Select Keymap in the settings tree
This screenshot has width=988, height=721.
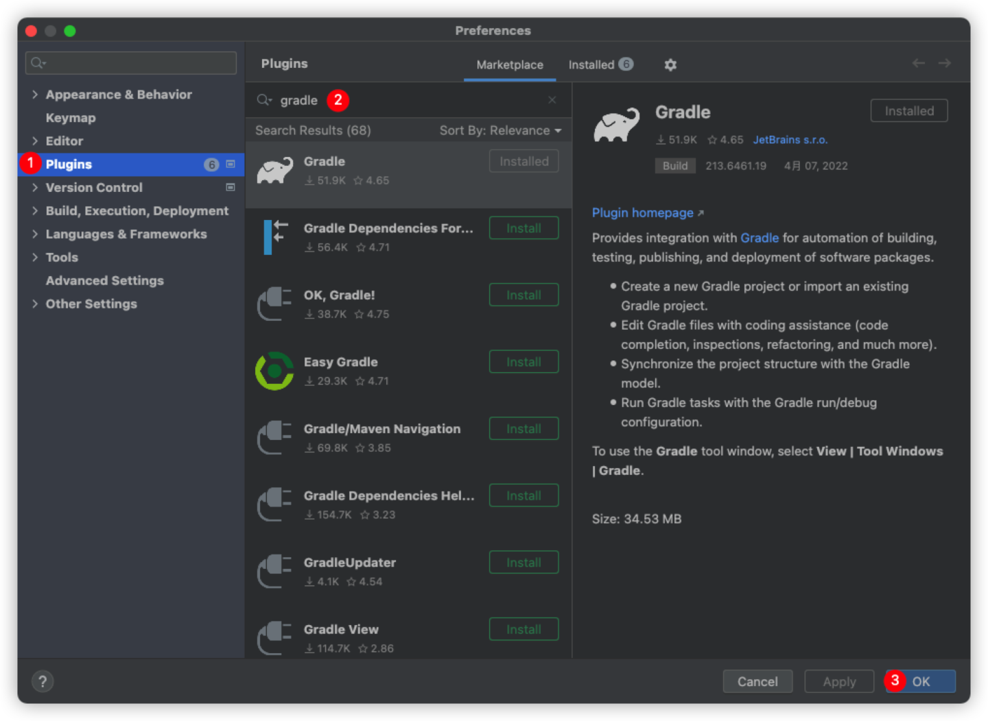click(x=71, y=118)
